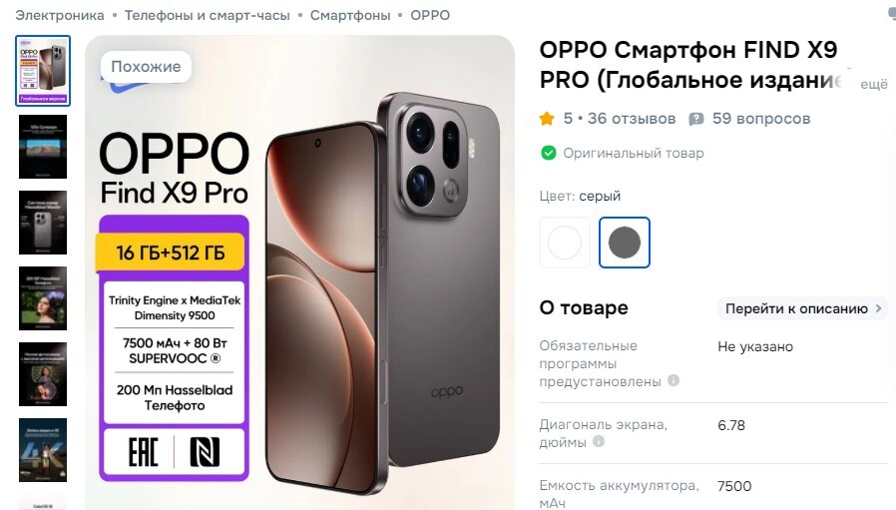This screenshot has width=896, height=510.
Task: Open the Смартфоны breadcrumb category
Action: pos(350,15)
